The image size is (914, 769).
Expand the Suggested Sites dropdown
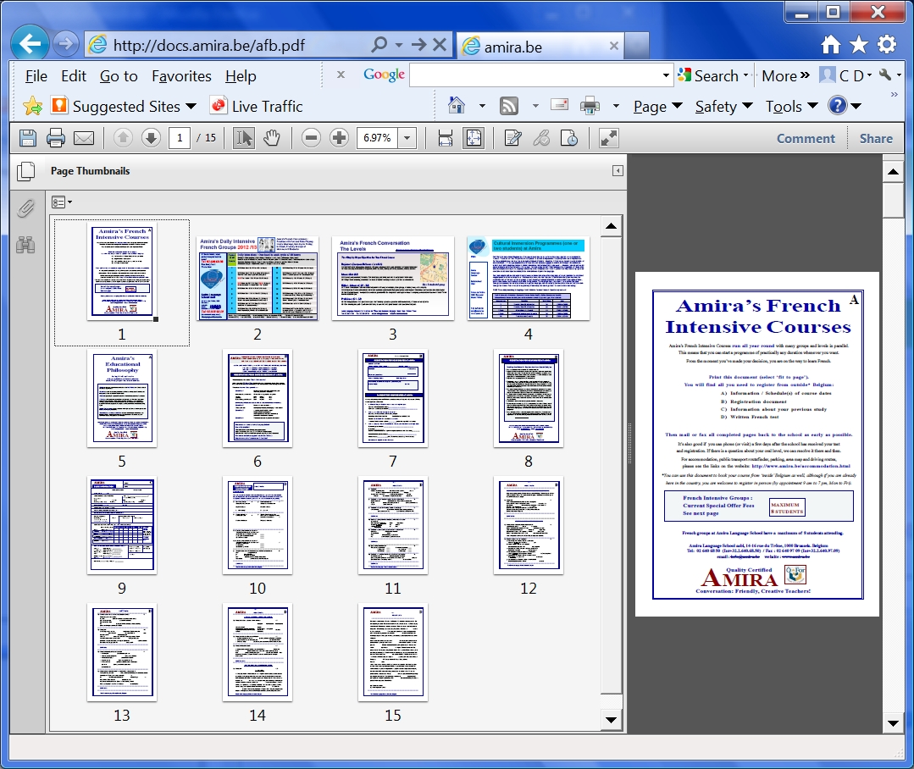[x=191, y=107]
